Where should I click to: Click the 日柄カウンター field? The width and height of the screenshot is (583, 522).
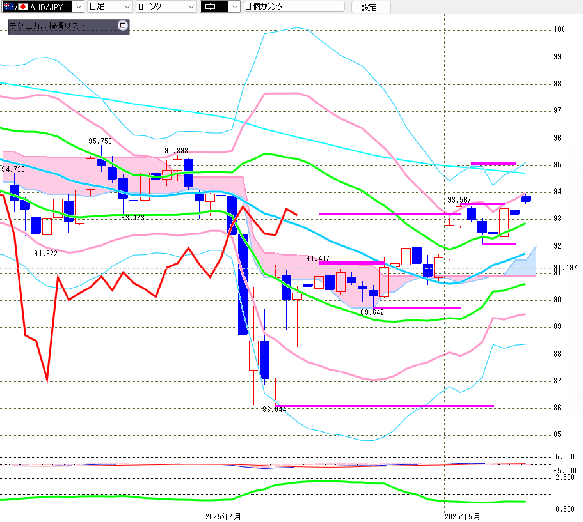[294, 6]
